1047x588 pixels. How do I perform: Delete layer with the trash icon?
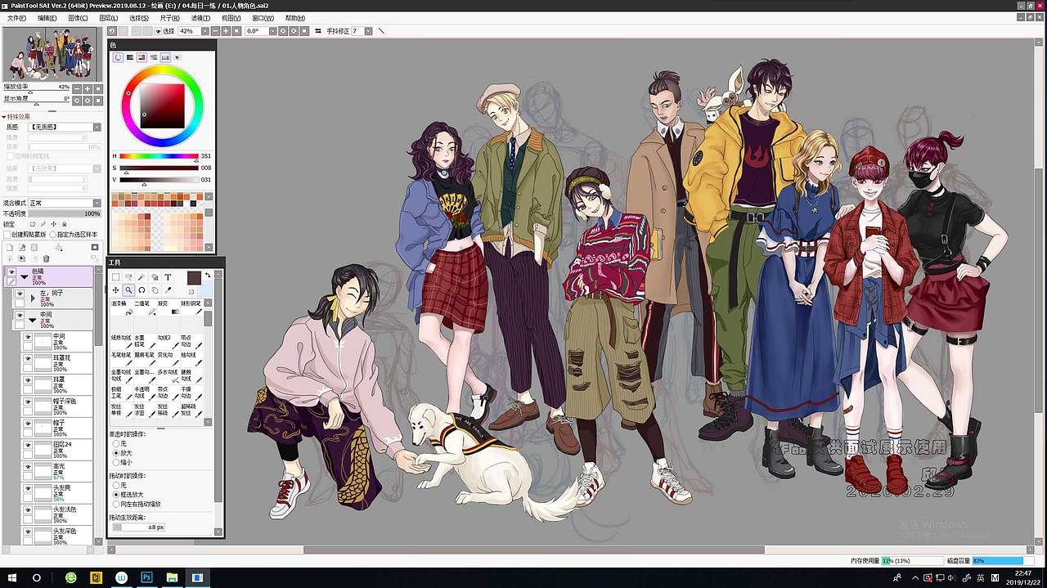coord(47,258)
